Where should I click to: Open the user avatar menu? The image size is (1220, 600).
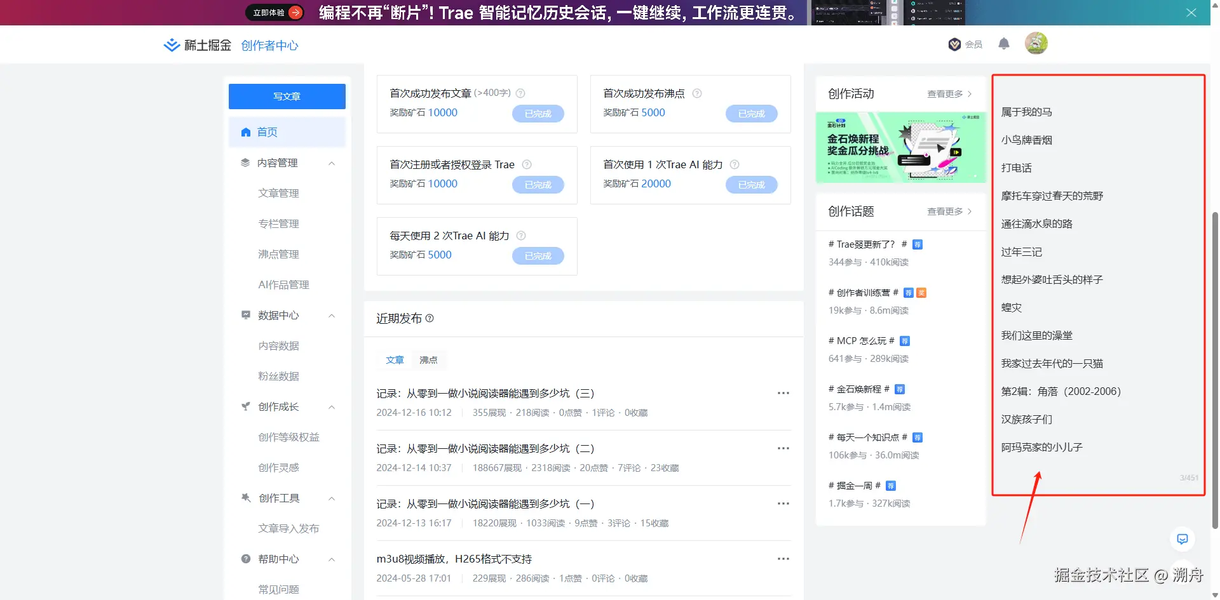click(1036, 43)
